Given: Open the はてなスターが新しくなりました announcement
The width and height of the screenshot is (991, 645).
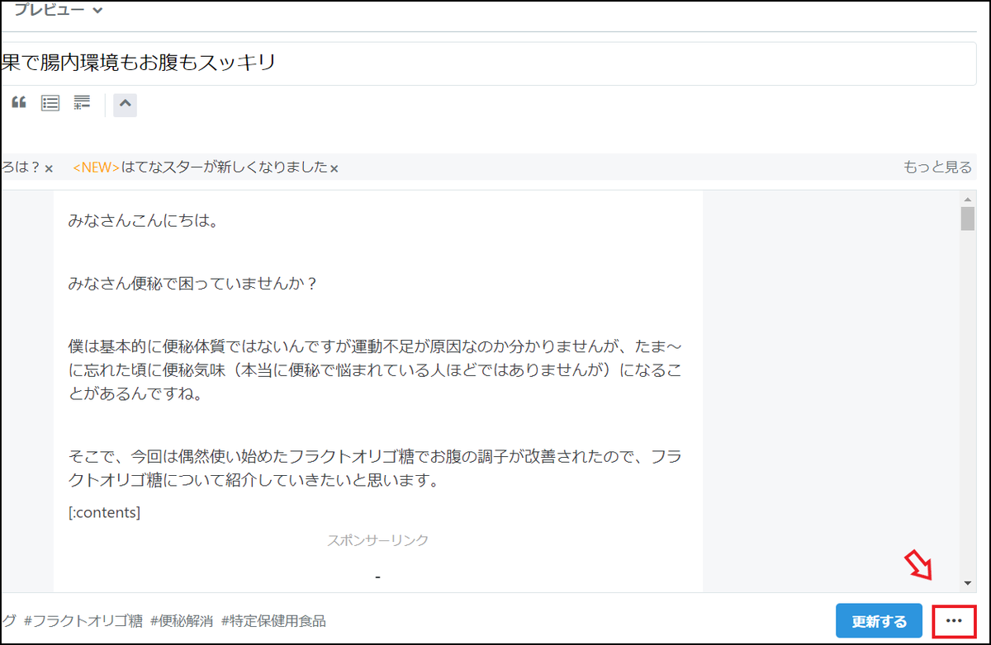Looking at the screenshot, I should click(198, 167).
